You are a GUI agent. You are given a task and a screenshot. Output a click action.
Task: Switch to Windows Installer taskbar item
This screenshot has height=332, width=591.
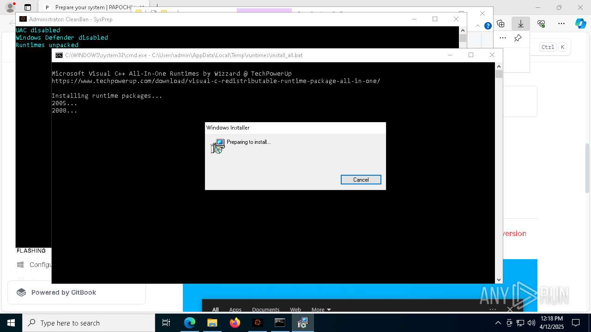pyautogui.click(x=302, y=323)
